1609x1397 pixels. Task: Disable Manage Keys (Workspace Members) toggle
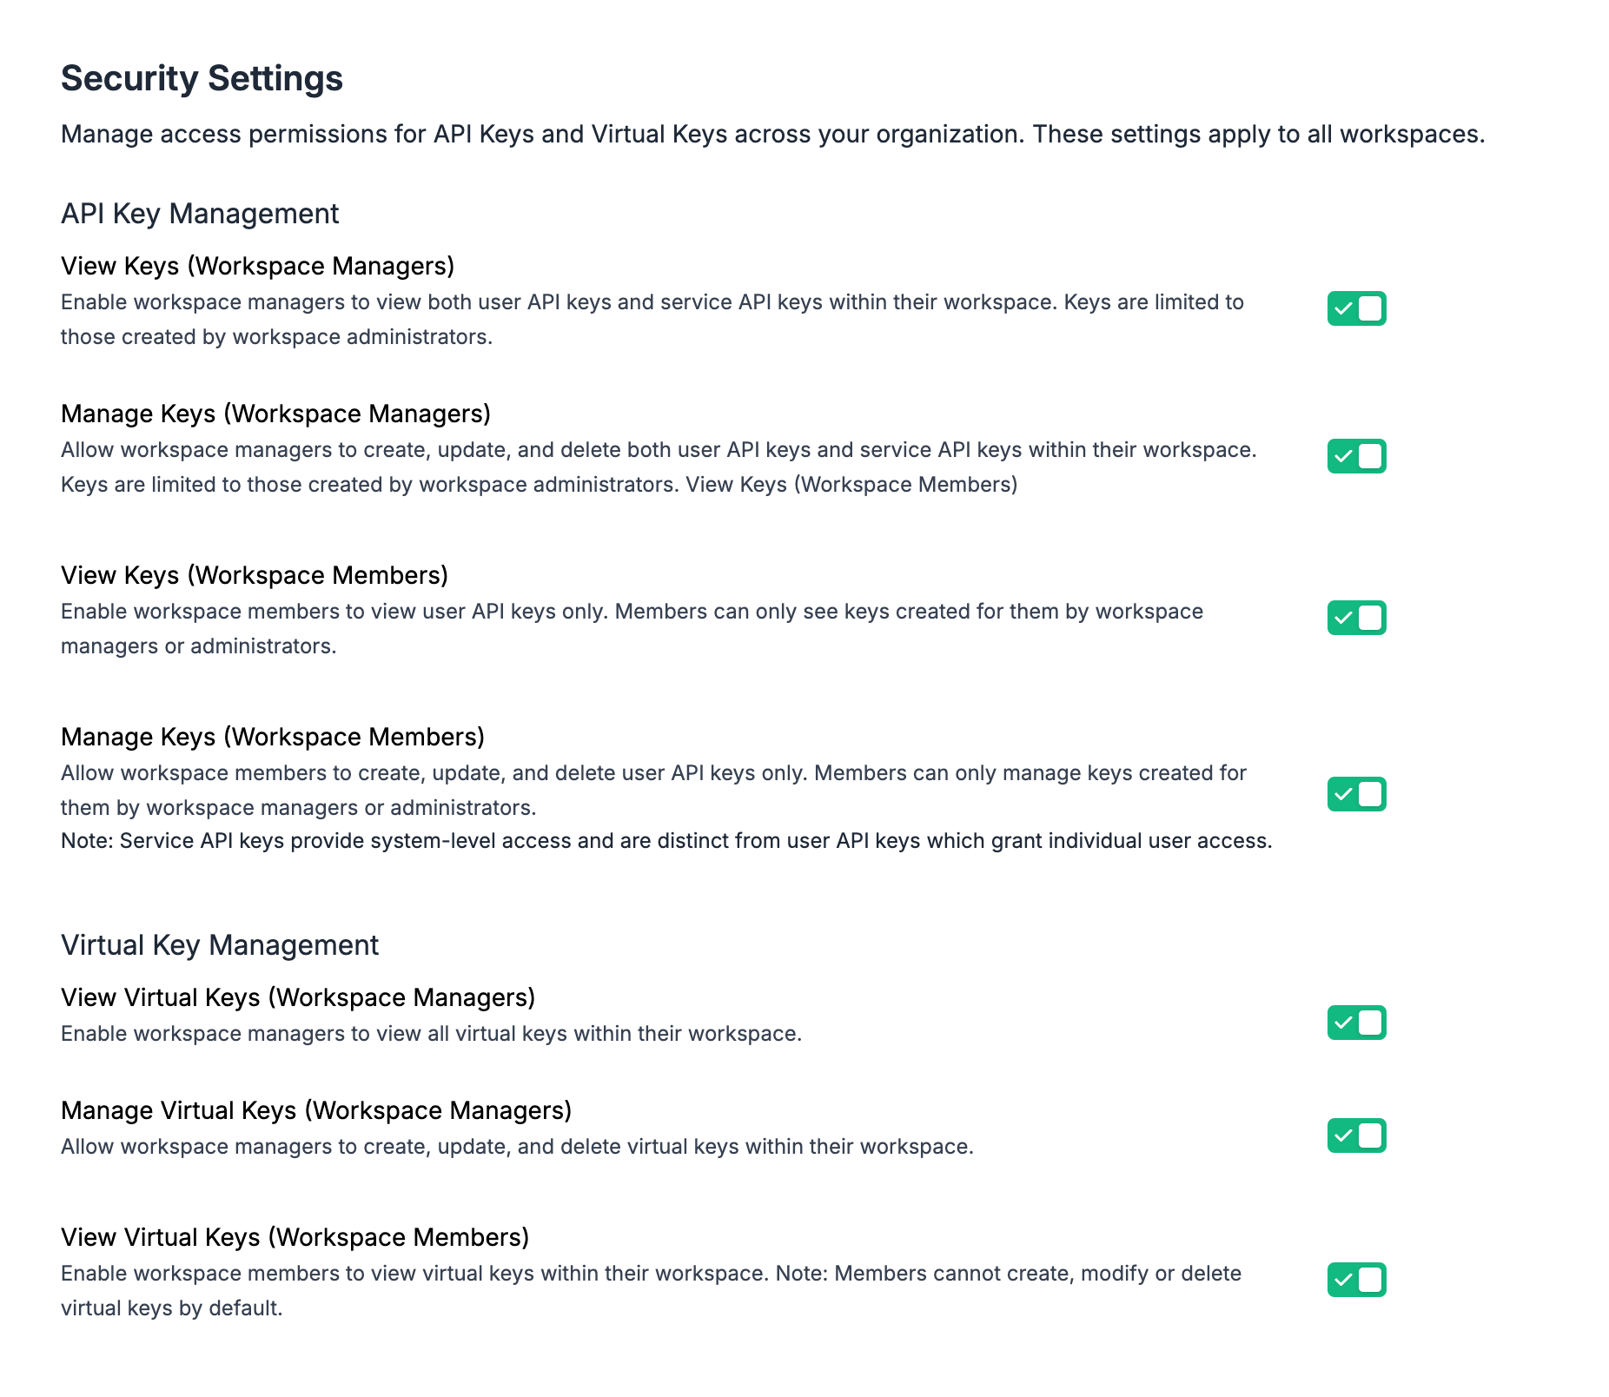(x=1356, y=794)
